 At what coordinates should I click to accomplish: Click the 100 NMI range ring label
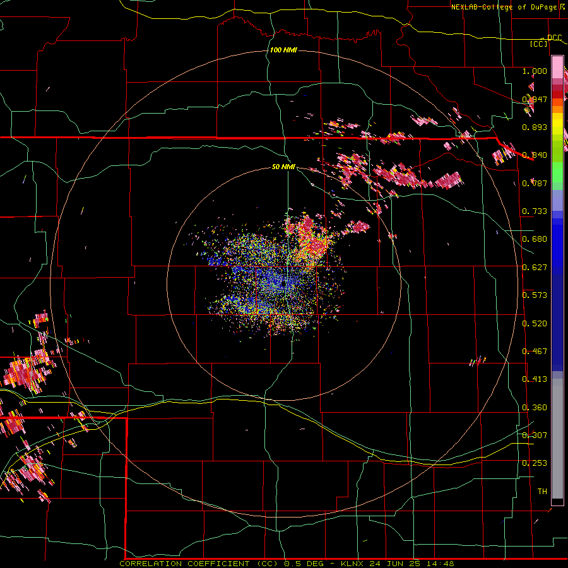(x=283, y=50)
